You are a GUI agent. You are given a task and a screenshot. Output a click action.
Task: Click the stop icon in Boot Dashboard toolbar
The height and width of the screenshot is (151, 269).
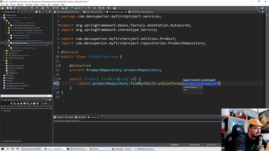pos(18,104)
